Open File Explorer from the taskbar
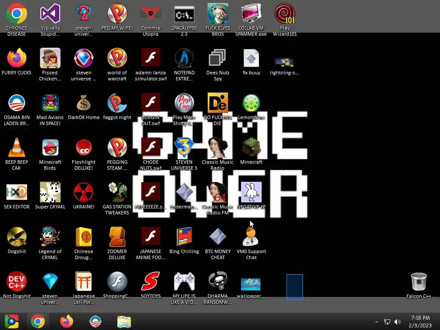 point(124,321)
